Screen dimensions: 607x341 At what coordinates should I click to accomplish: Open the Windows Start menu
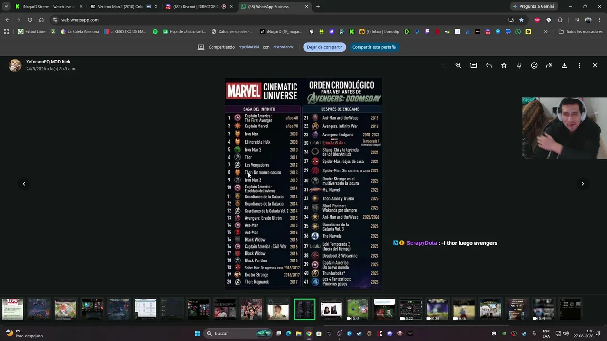(x=197, y=333)
